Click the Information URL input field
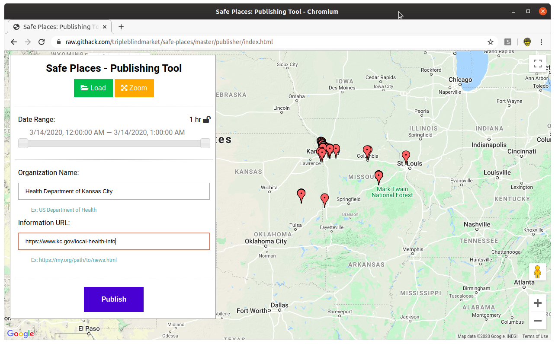 pos(114,241)
